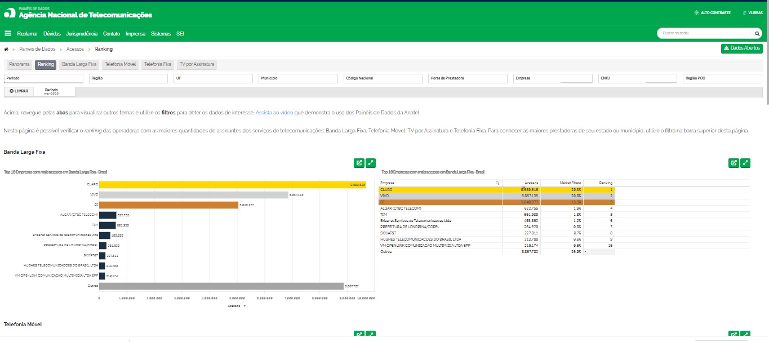Open the 'Assista ao vídeo' link
The width and height of the screenshot is (769, 342).
tap(274, 113)
